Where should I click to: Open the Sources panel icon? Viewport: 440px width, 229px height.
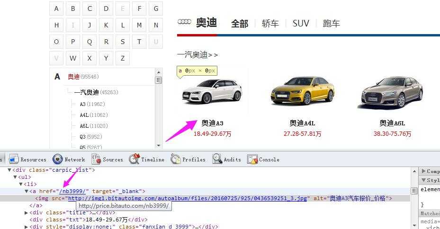pos(96,159)
